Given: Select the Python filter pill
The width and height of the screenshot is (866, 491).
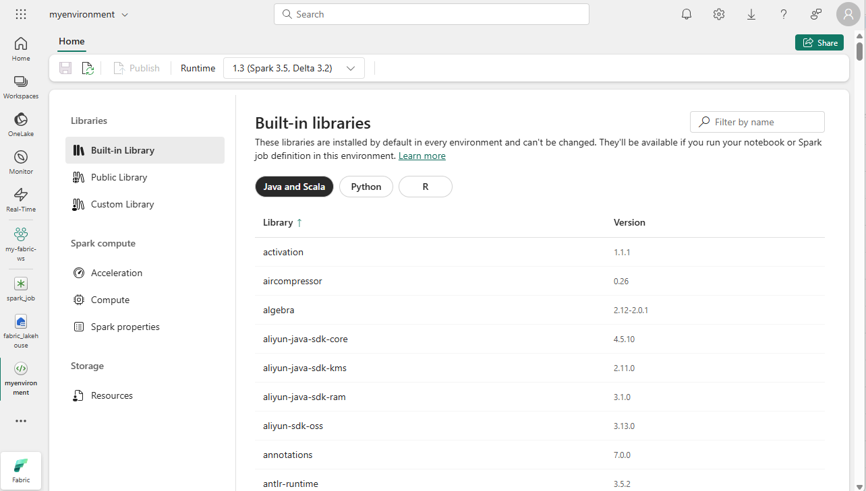Looking at the screenshot, I should pos(366,187).
